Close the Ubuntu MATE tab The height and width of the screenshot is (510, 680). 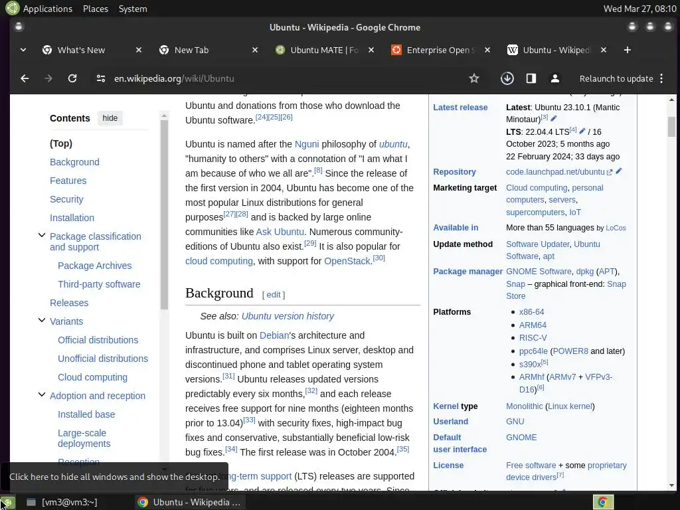click(x=371, y=50)
